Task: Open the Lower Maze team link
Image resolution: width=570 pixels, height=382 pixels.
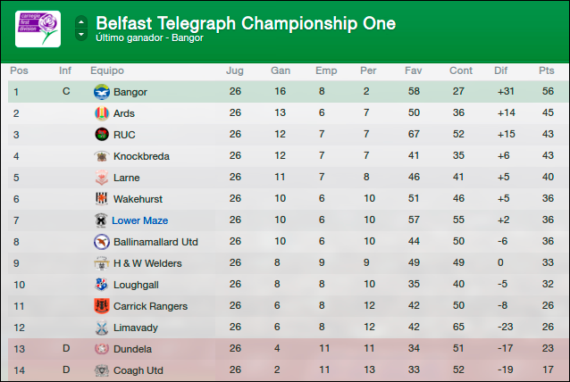Action: [139, 220]
